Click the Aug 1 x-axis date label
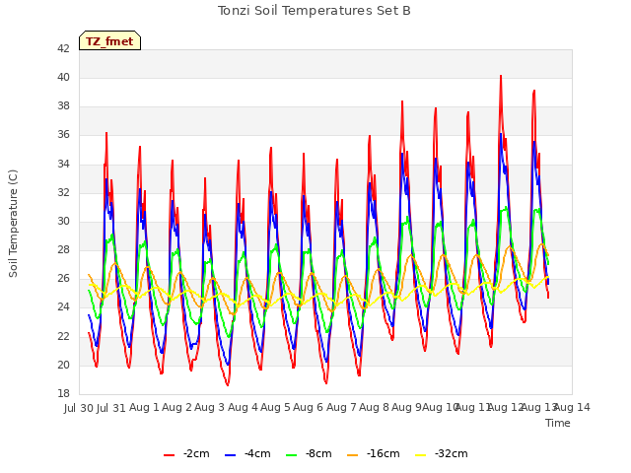The height and width of the screenshot is (473, 631). click(145, 408)
